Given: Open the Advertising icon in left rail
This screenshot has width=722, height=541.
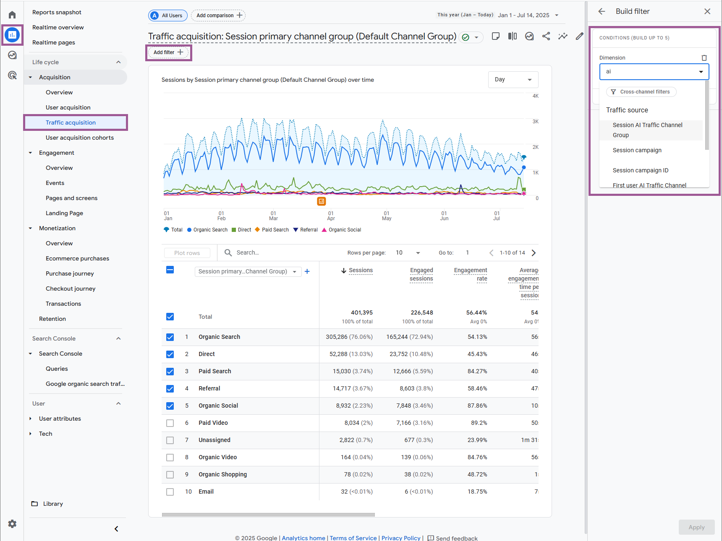Looking at the screenshot, I should (12, 75).
